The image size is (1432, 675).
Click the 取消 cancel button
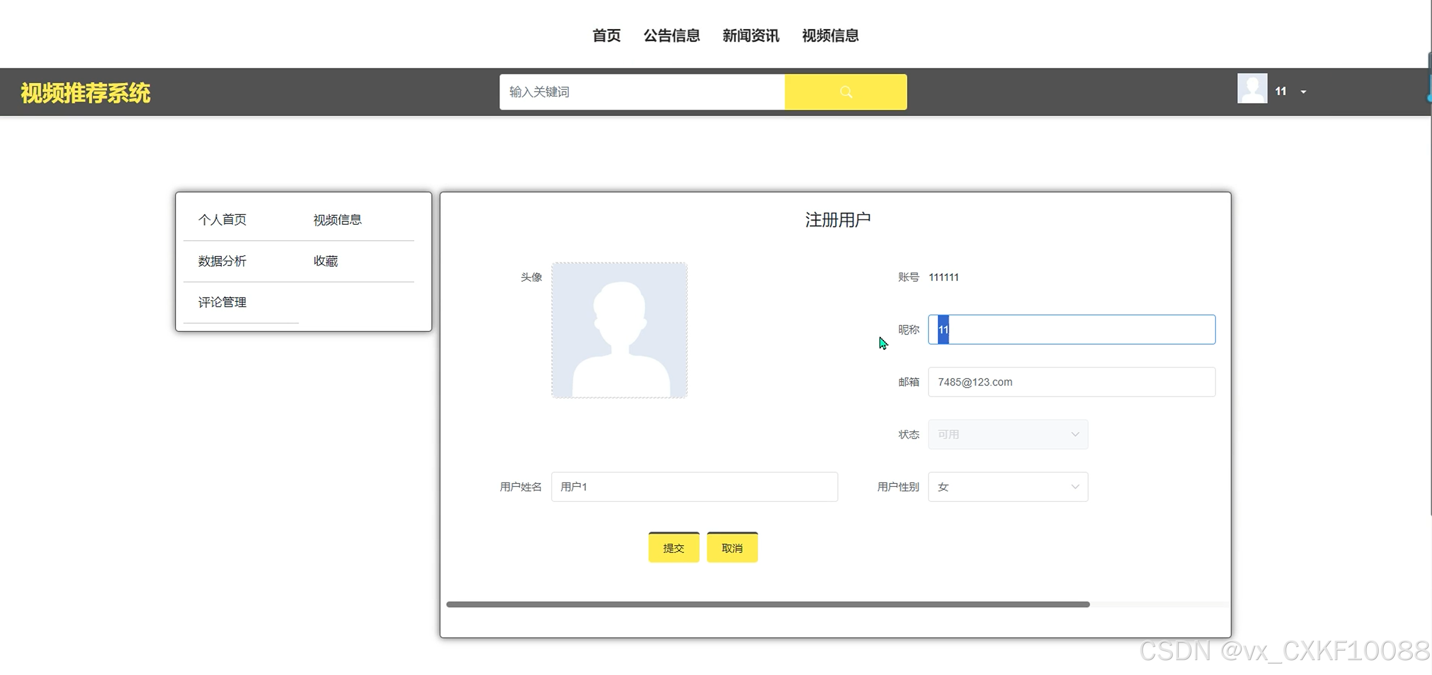(x=732, y=548)
